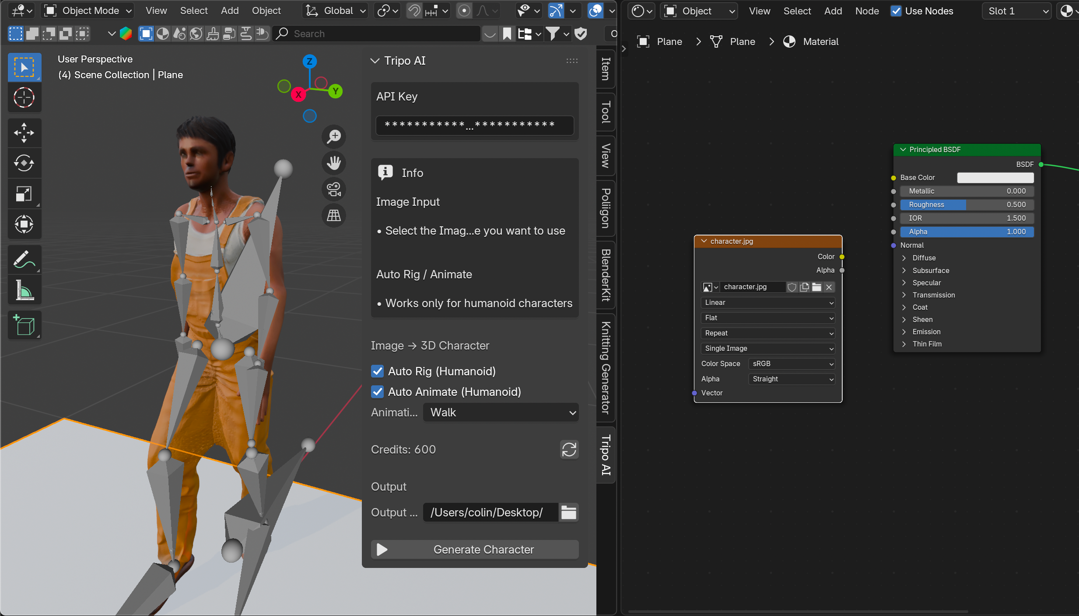Click the API Key input field

coord(475,125)
